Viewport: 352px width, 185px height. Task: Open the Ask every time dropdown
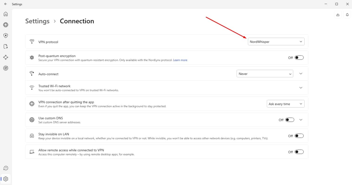pos(285,104)
